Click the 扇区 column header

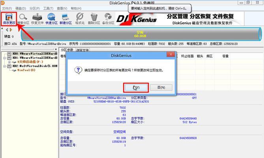coord(209,56)
